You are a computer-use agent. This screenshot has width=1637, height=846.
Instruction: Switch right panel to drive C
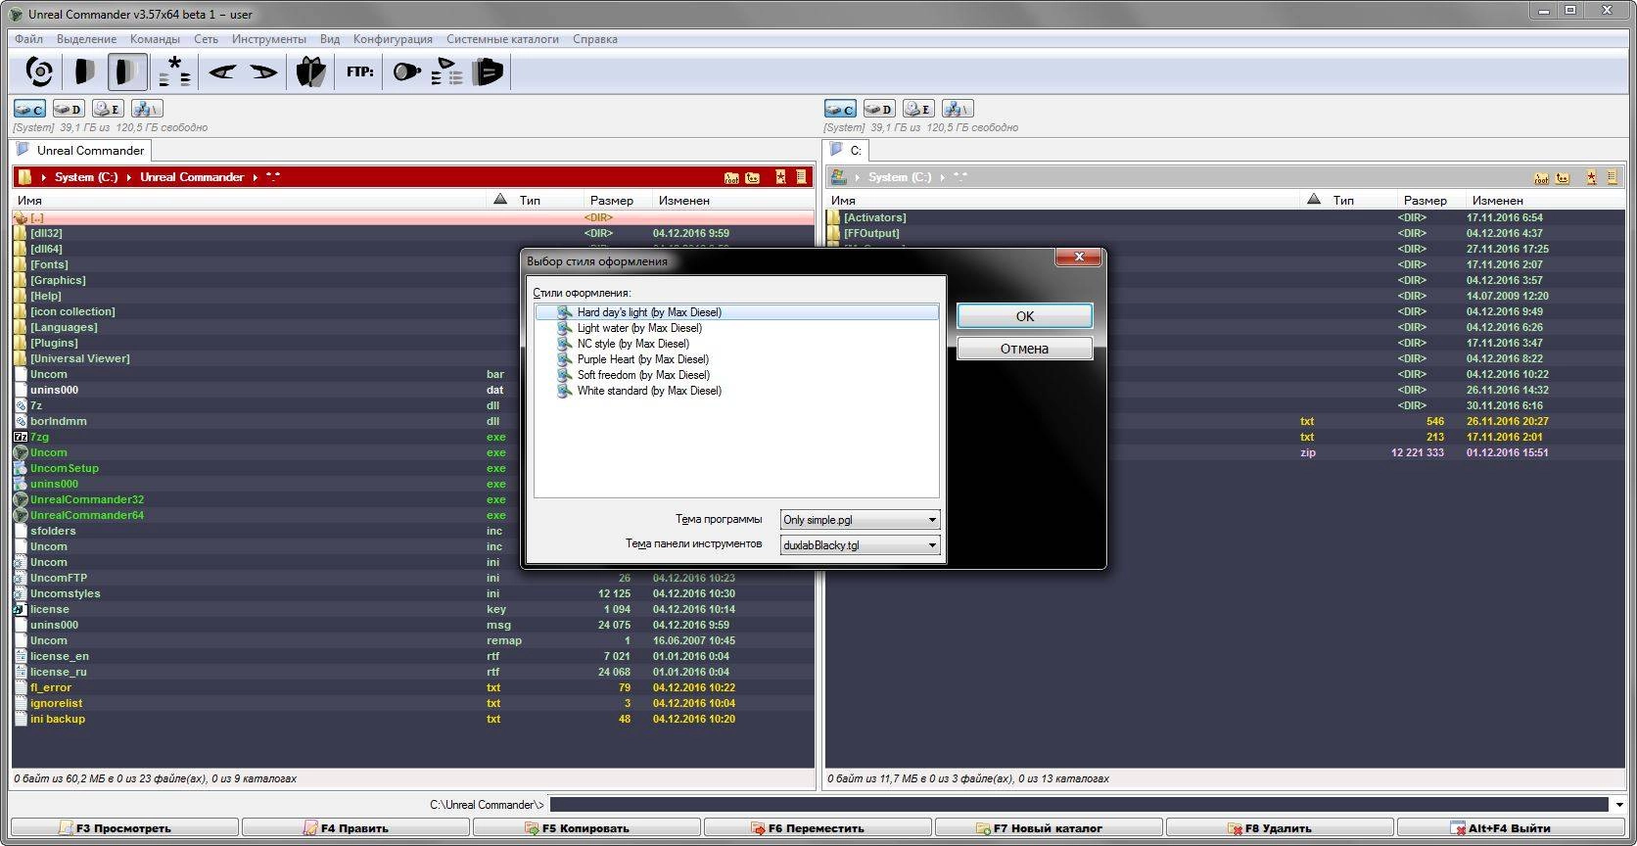click(x=840, y=109)
